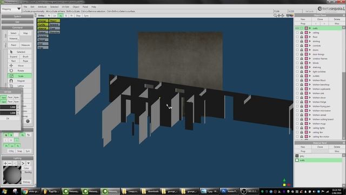Click the lock icon of ceiling object

(x=302, y=32)
